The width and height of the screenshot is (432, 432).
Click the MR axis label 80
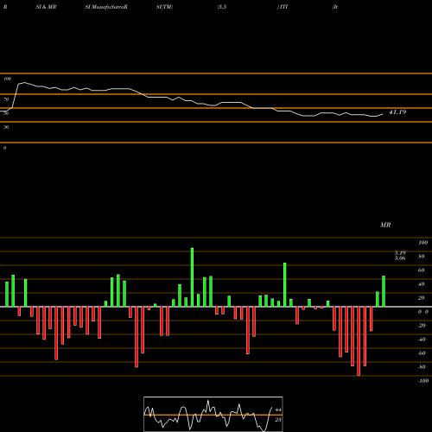(x=422, y=257)
